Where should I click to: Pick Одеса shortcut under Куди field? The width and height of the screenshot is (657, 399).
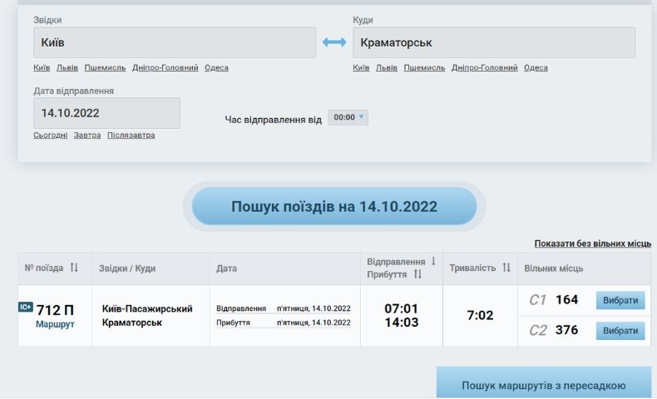[536, 68]
